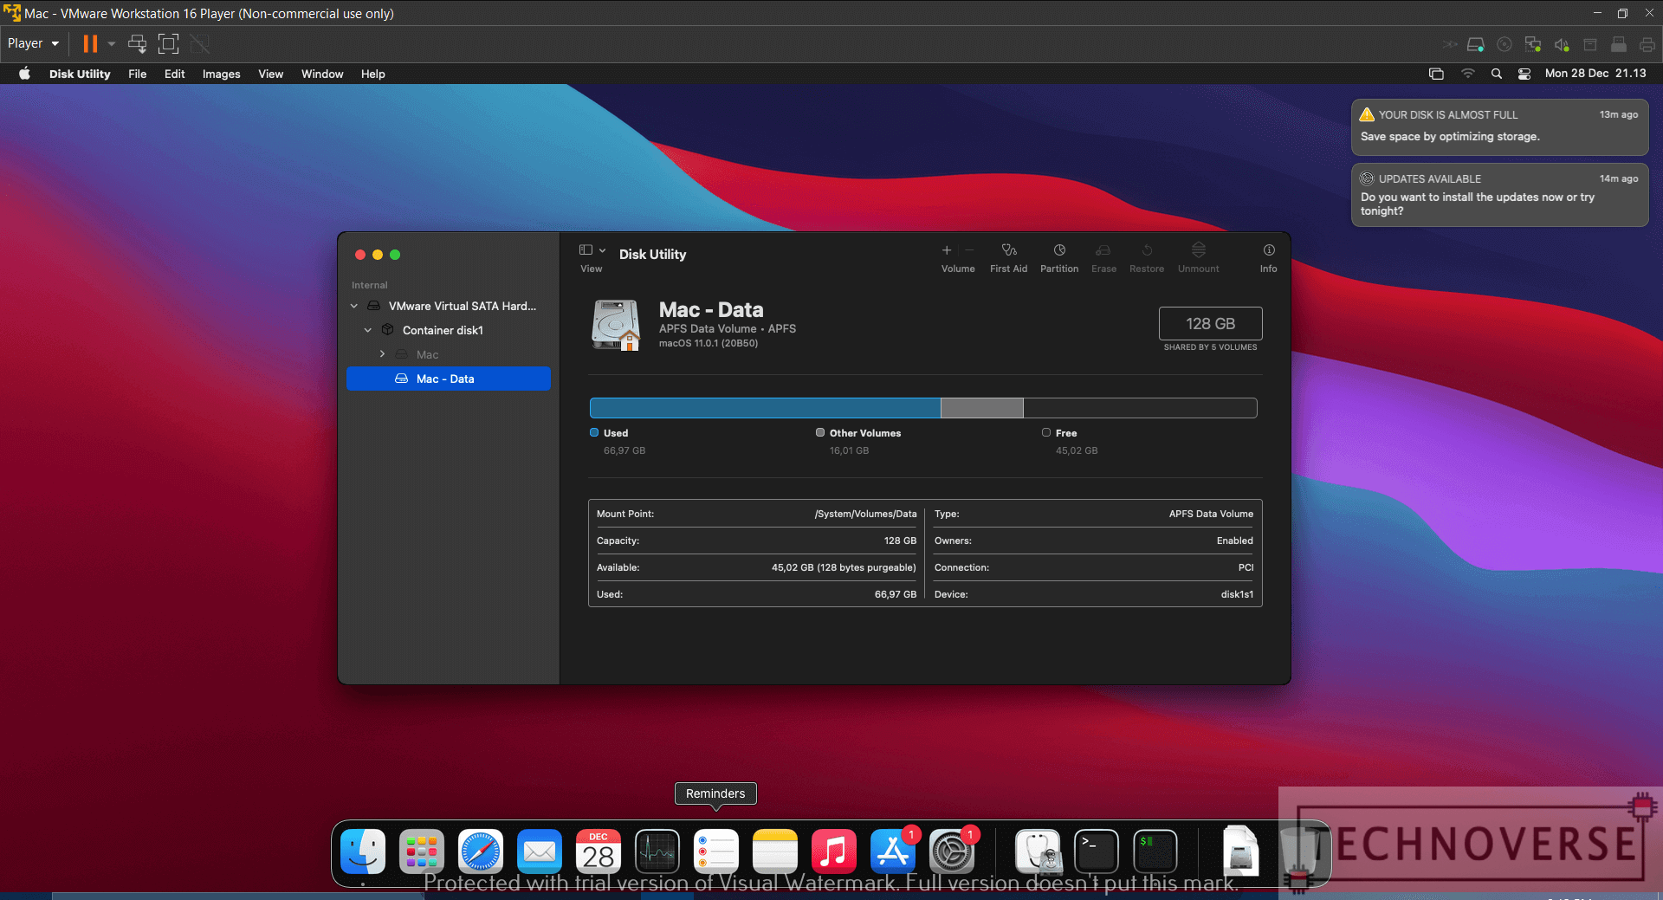
Task: Show disk Info in the toolbar
Action: [1269, 250]
